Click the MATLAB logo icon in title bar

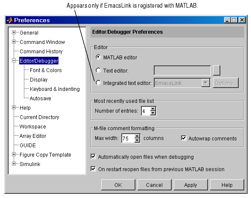coord(9,20)
